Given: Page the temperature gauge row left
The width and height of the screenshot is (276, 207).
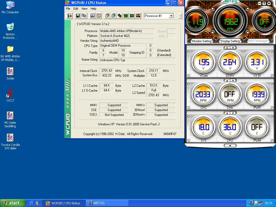Looking at the screenshot, I should tap(227, 113).
